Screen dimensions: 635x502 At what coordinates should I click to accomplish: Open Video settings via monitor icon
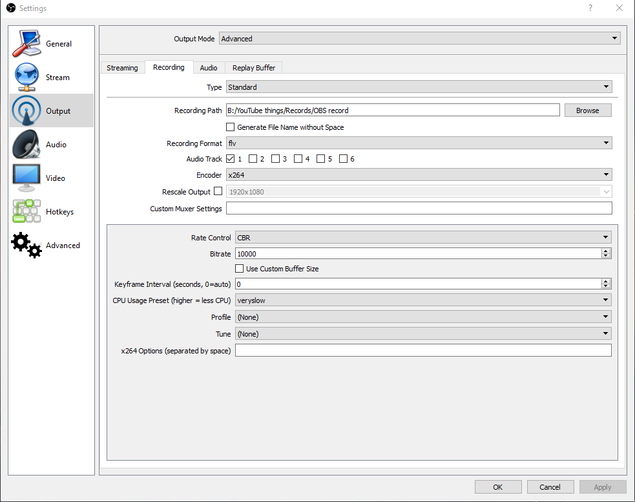click(x=26, y=178)
